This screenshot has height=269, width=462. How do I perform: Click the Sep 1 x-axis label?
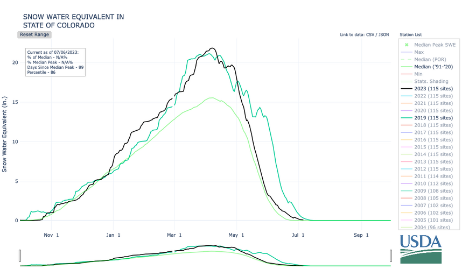pyautogui.click(x=361, y=235)
